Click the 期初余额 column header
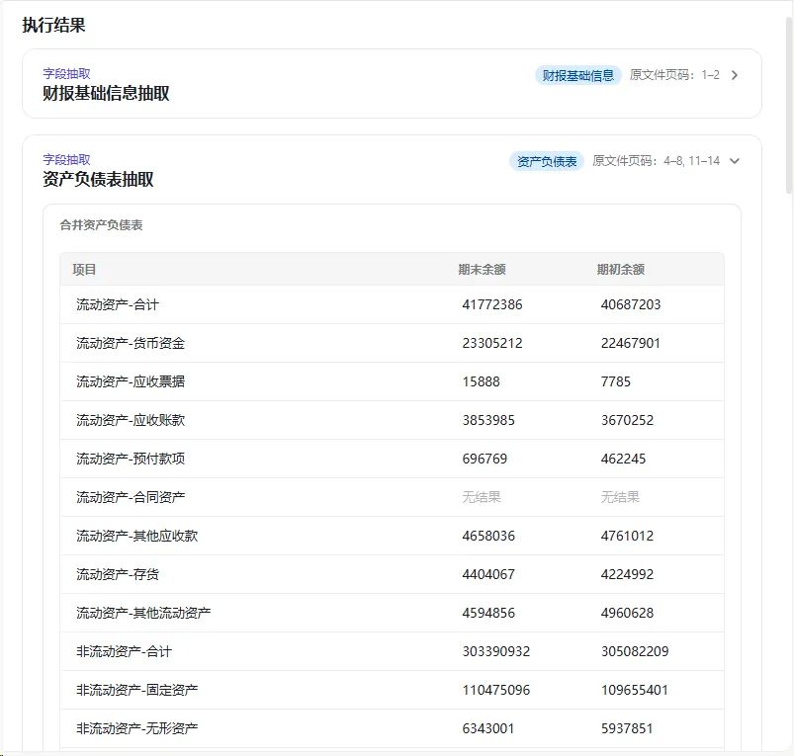Screen dimensions: 794x756 coord(621,269)
